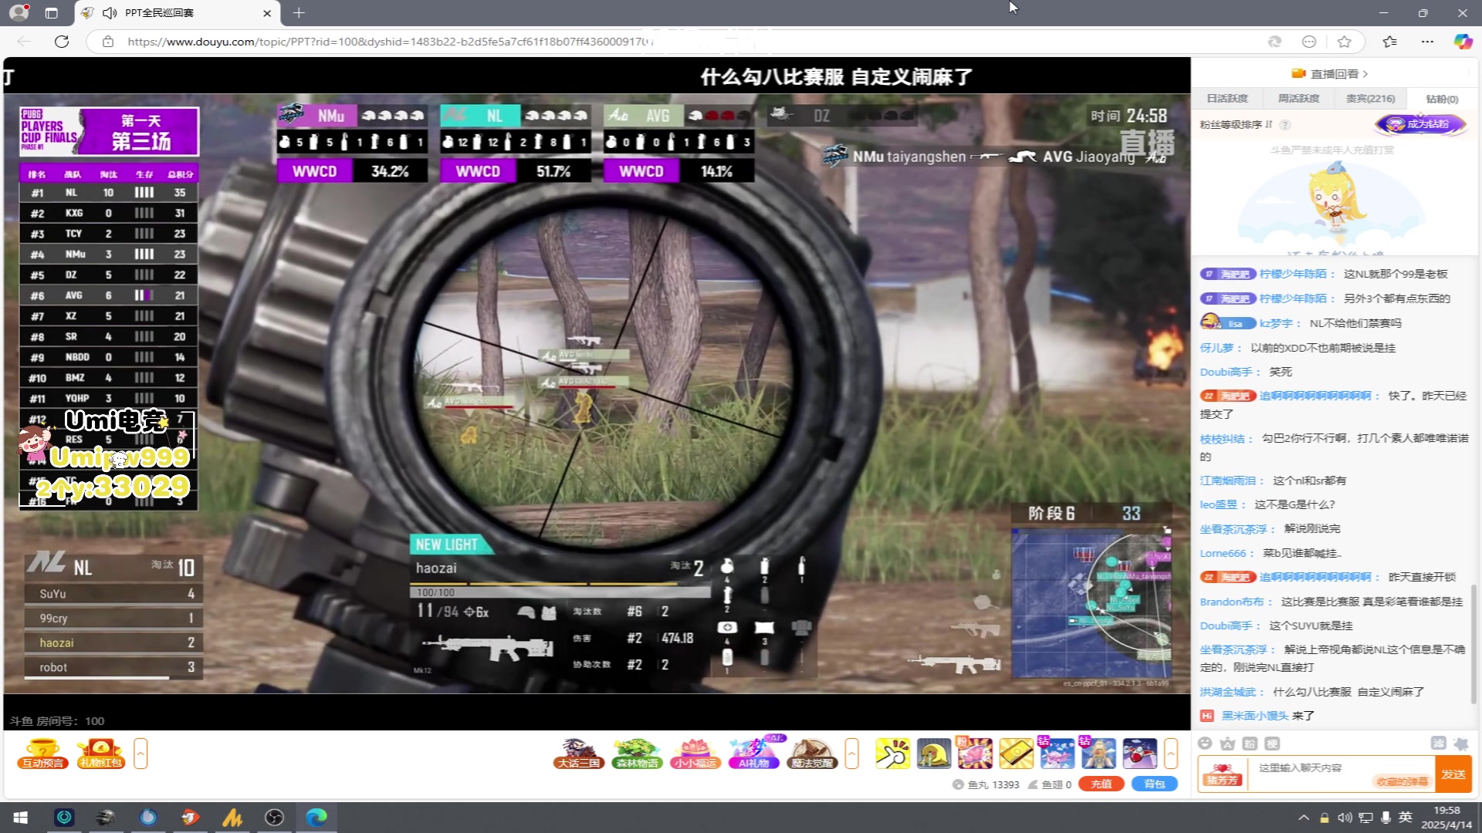Screen dimensions: 1482x833
Task: View site information lock icon
Action: [108, 42]
